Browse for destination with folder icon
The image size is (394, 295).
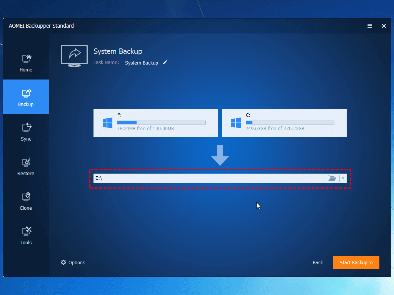(x=332, y=178)
